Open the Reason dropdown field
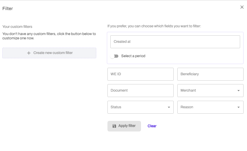Image resolution: width=247 pixels, height=151 pixels. 210,107
